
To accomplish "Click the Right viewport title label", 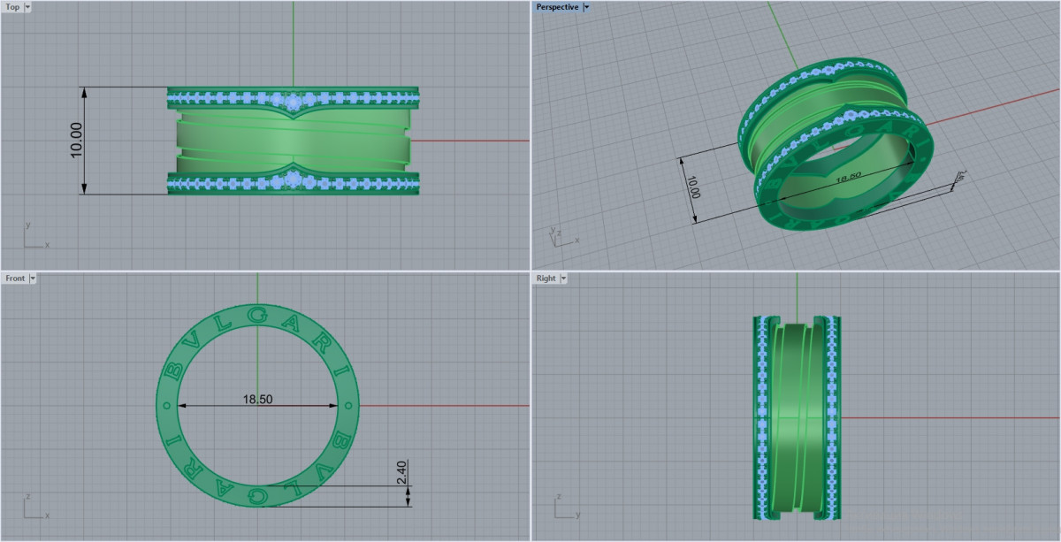I will pyautogui.click(x=546, y=279).
